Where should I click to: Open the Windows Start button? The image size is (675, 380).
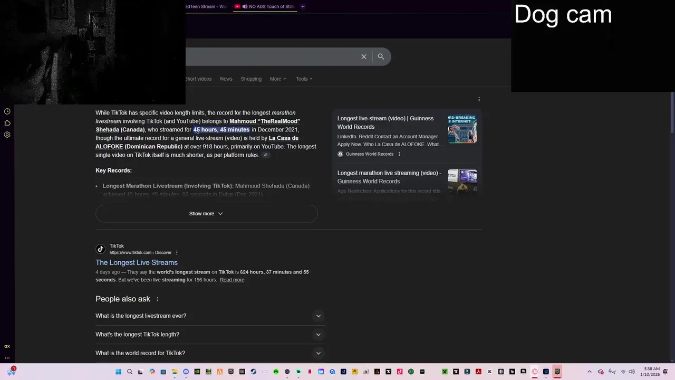coord(118,372)
